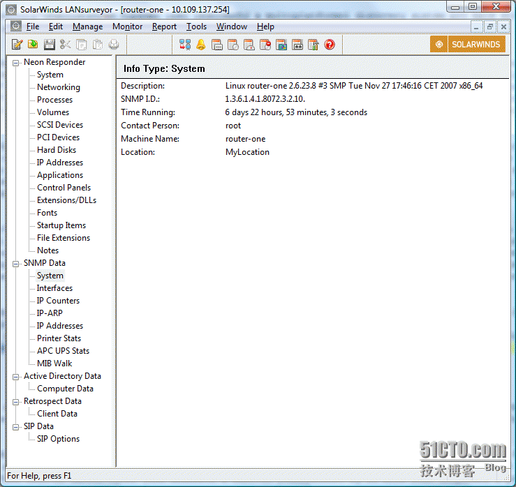Select Processes in the tree
Image resolution: width=516 pixels, height=487 pixels.
54,100
